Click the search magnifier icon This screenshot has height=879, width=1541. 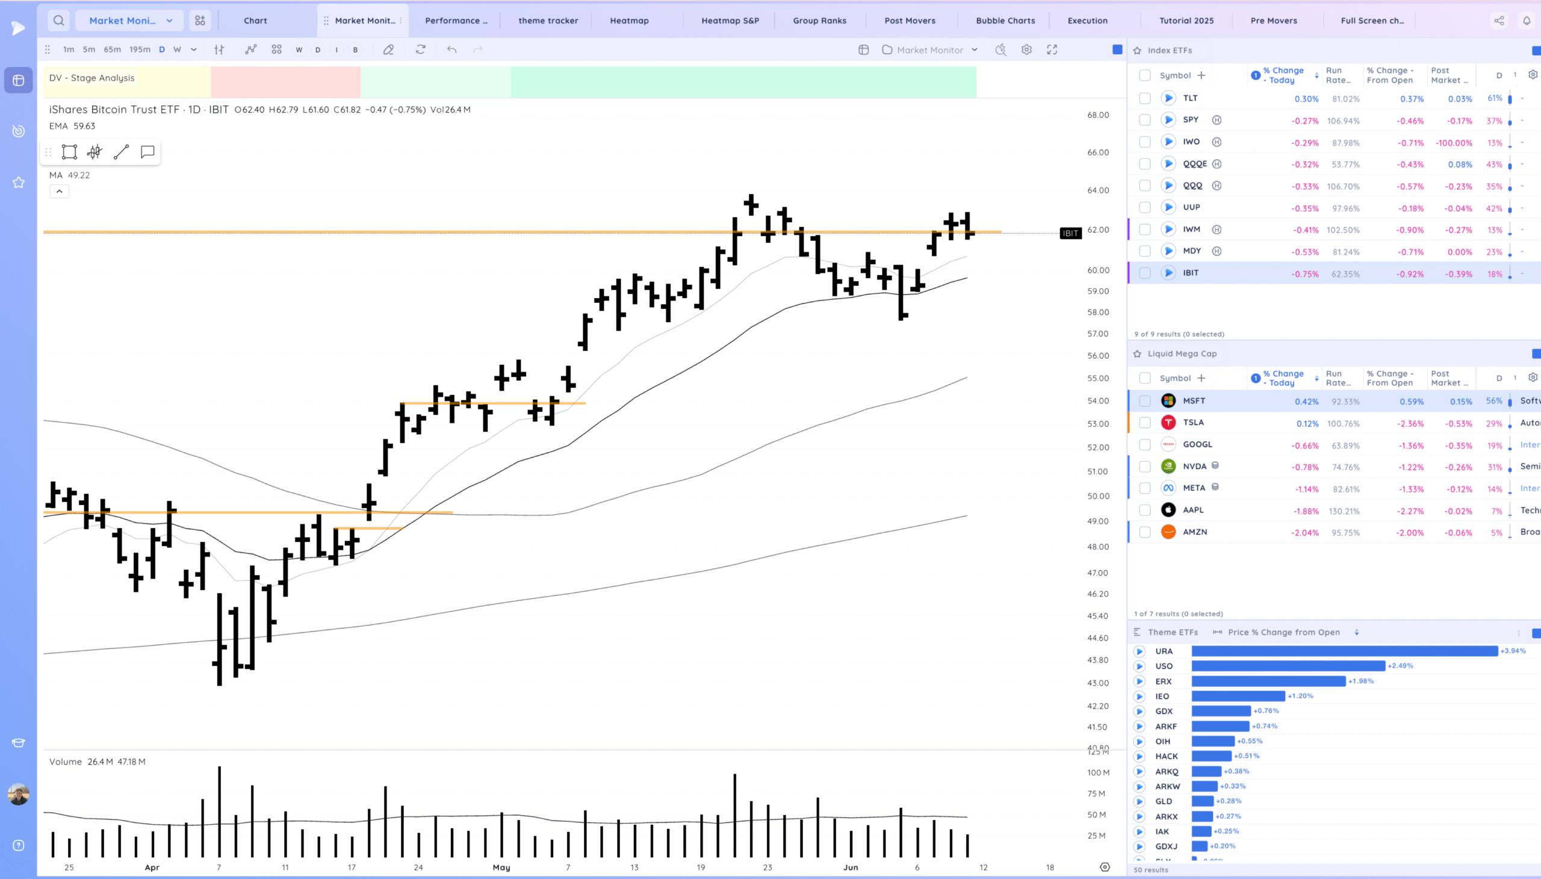pyautogui.click(x=58, y=20)
